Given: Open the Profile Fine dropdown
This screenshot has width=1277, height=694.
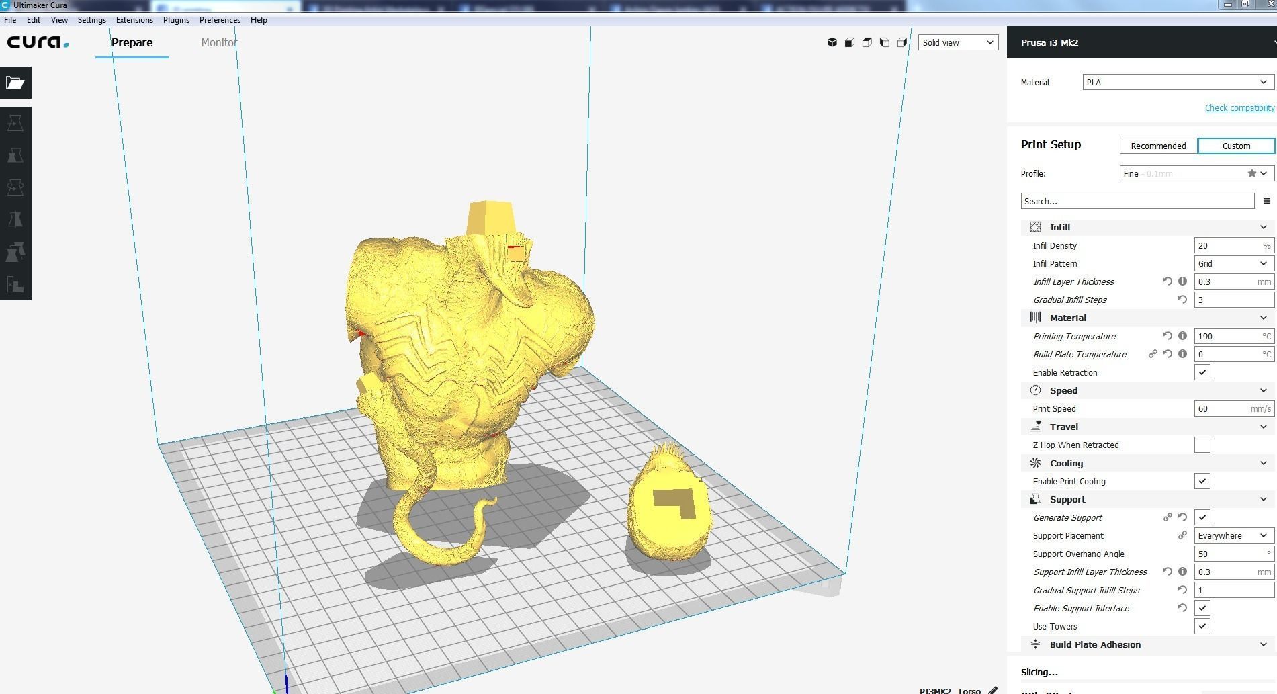Looking at the screenshot, I should 1197,173.
